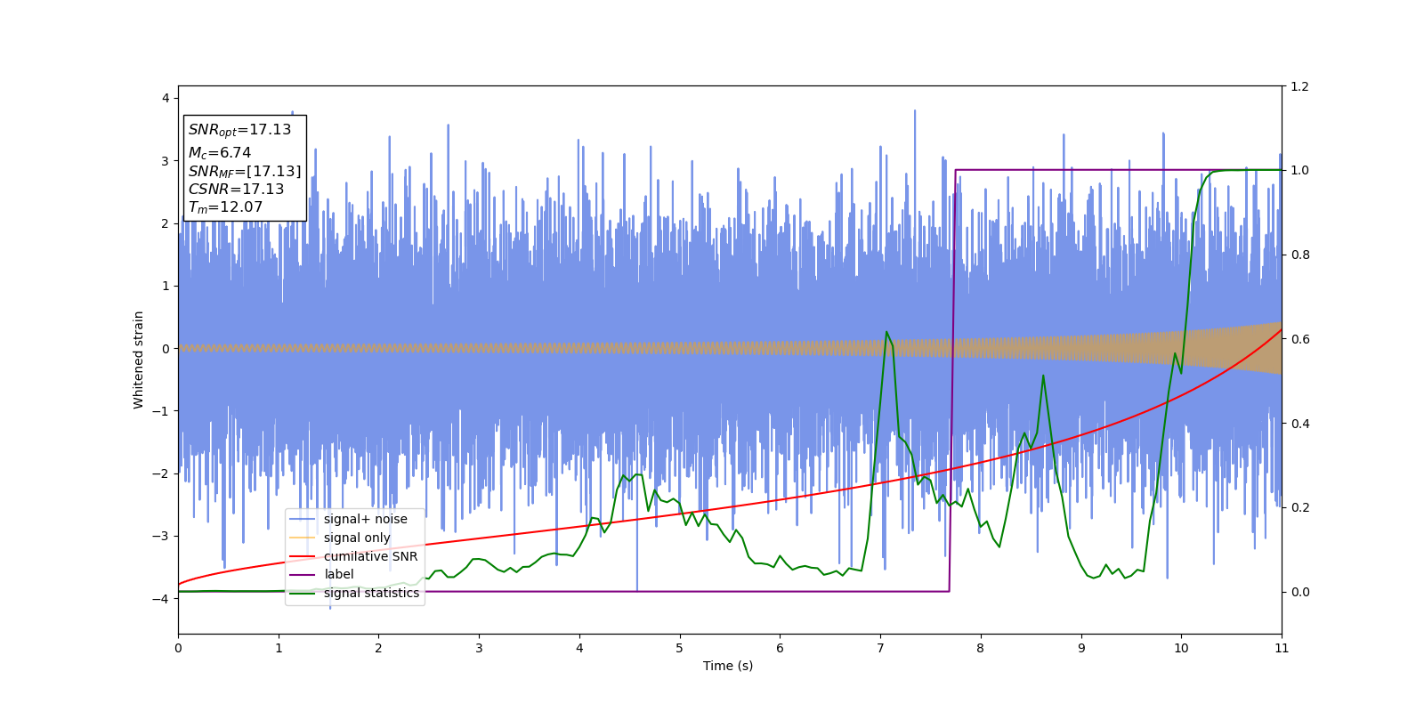Click the Mc=6.74 annotation text
This screenshot has width=1424, height=712.
tap(220, 153)
